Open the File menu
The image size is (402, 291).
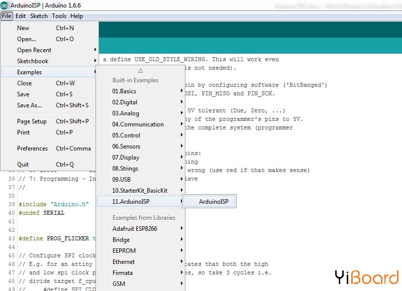7,16
